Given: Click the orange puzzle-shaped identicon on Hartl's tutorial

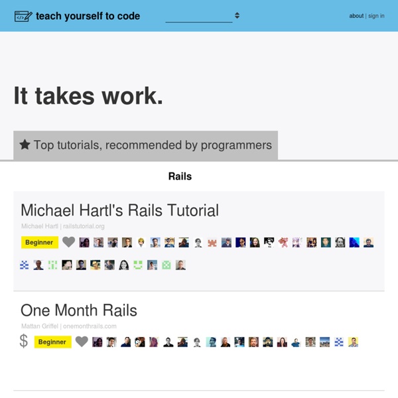Looking at the screenshot, I should pos(212,242).
